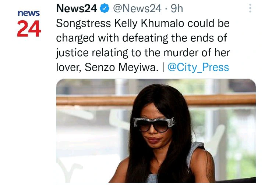The image size is (265, 185).
Task: Click the name 'Senzo Meyiwa' in the tweet
Action: (x=121, y=67)
